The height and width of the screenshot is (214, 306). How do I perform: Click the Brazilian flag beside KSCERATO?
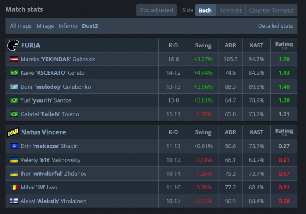point(14,73)
